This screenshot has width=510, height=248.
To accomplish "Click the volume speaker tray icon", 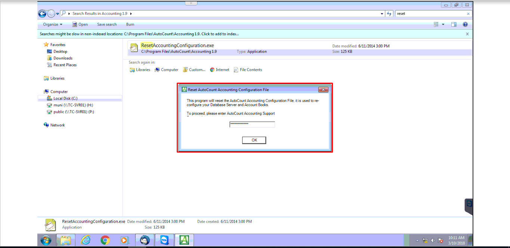I will click(433, 241).
